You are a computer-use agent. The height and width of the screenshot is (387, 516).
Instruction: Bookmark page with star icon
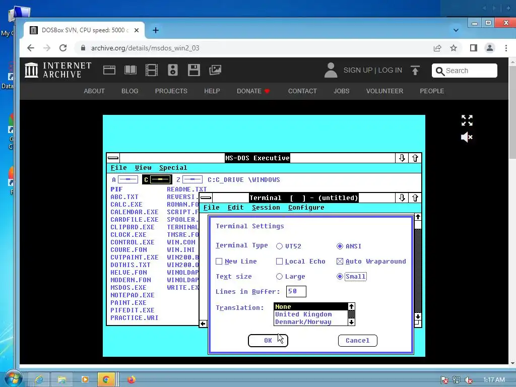coord(454,48)
